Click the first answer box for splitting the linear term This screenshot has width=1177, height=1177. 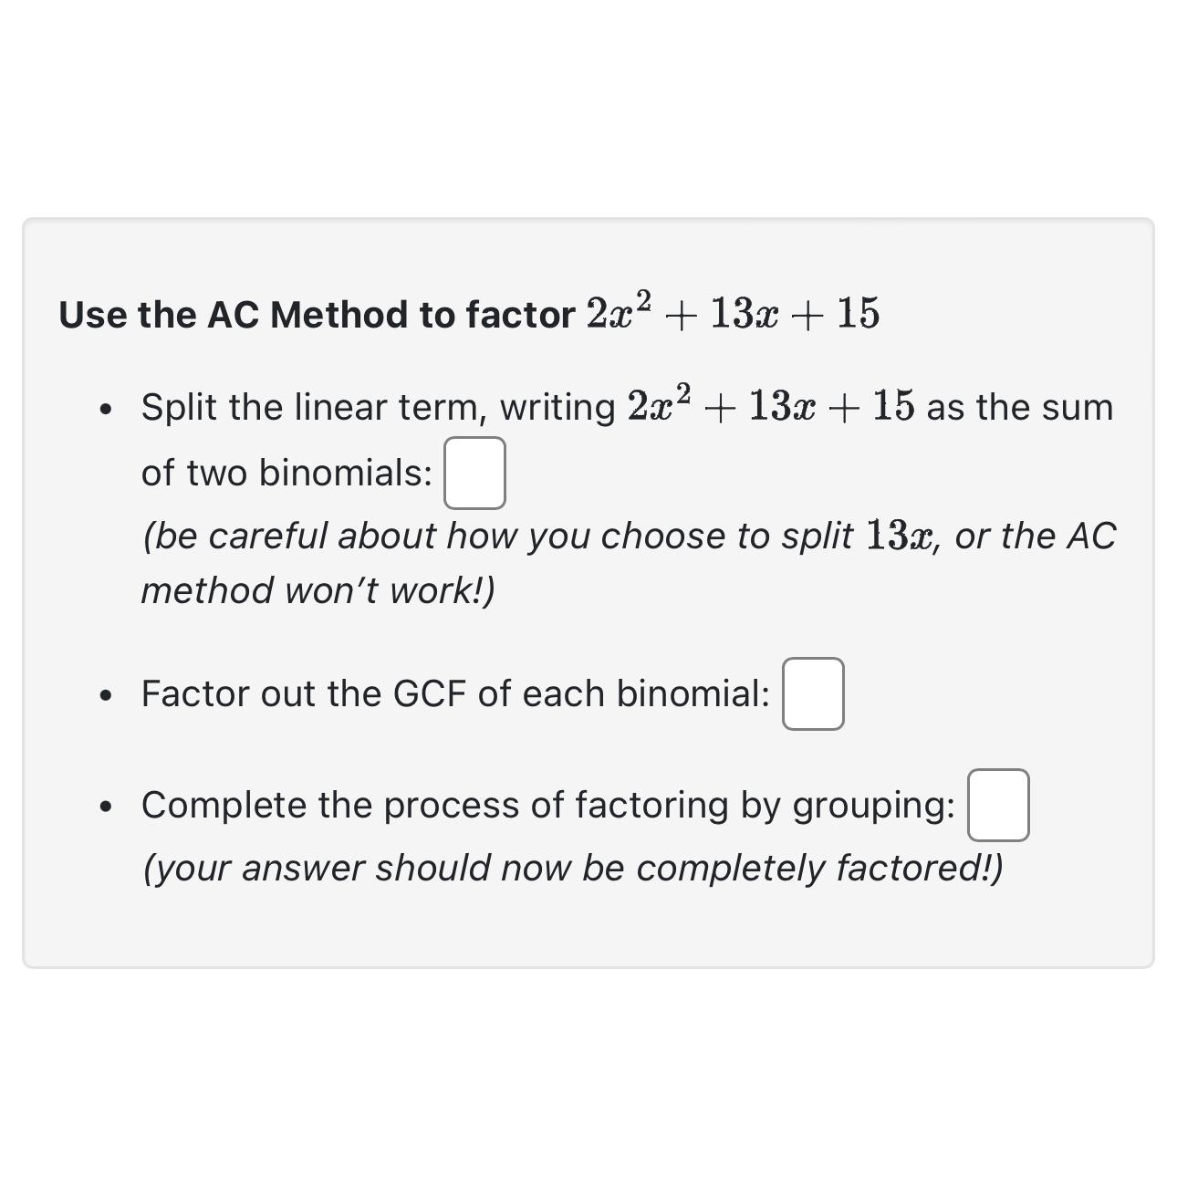point(474,472)
